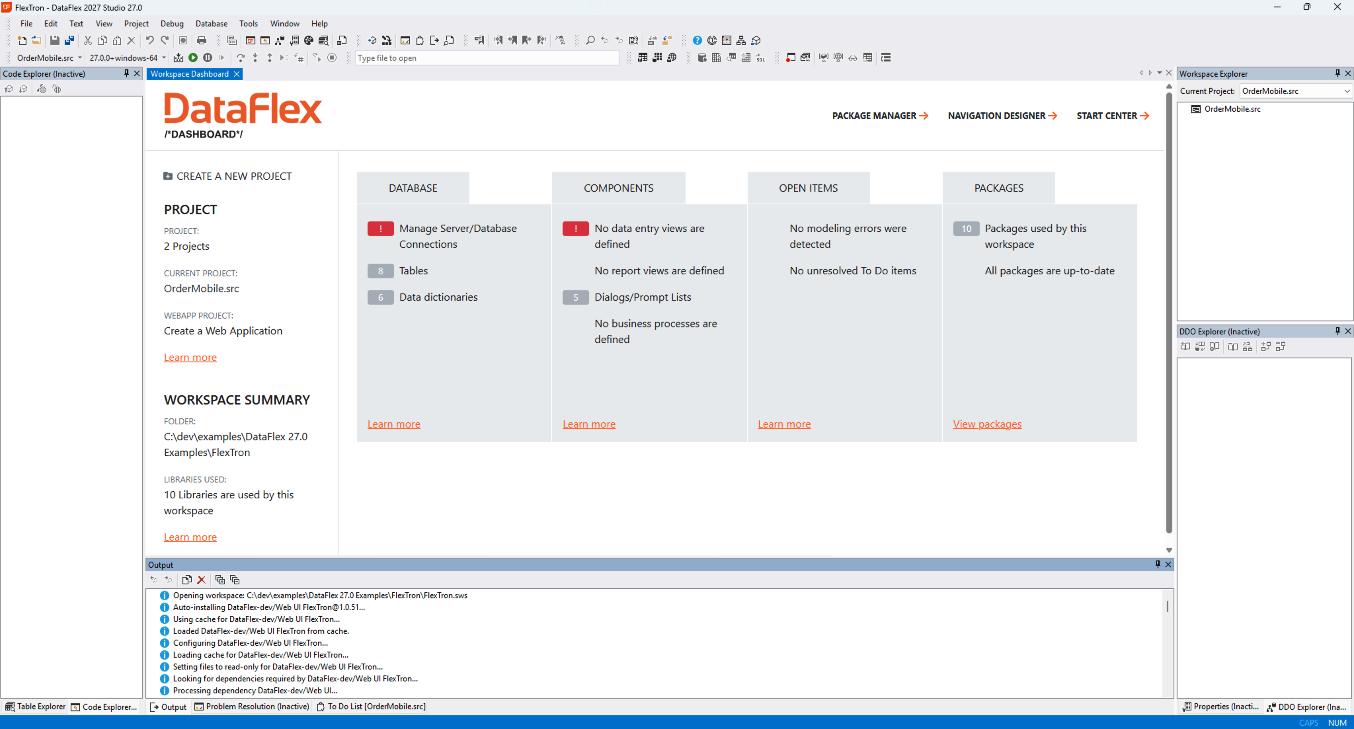Click the New file toolbar icon
Screen dimensions: 1354x729
coord(21,40)
